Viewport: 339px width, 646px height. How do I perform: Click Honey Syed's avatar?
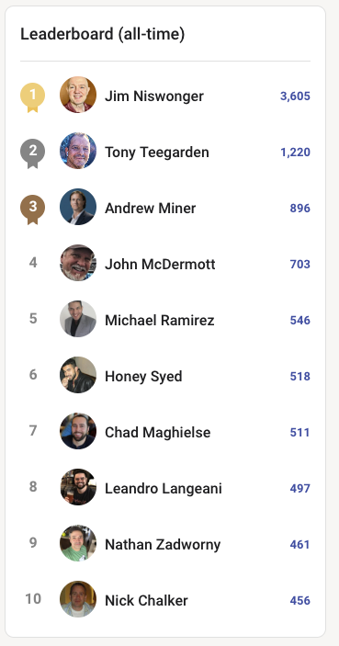(x=78, y=375)
